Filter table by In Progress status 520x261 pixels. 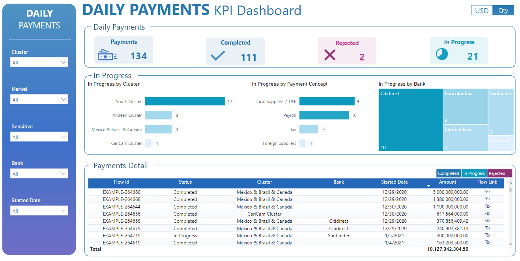point(474,173)
